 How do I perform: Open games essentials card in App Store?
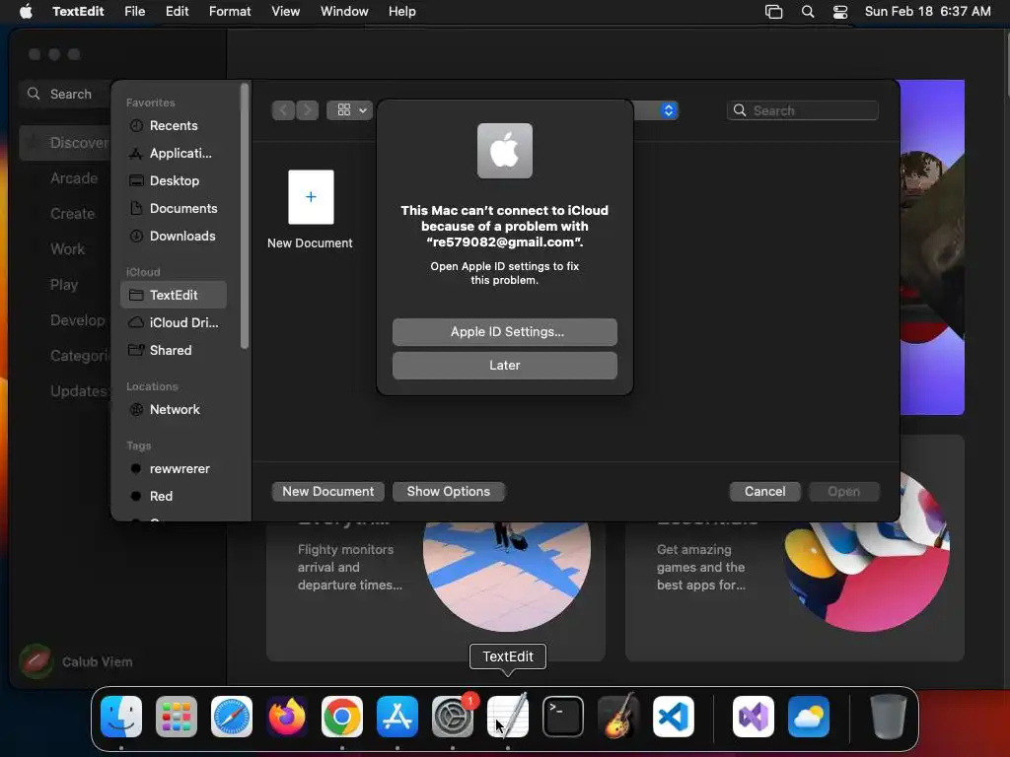[795, 591]
